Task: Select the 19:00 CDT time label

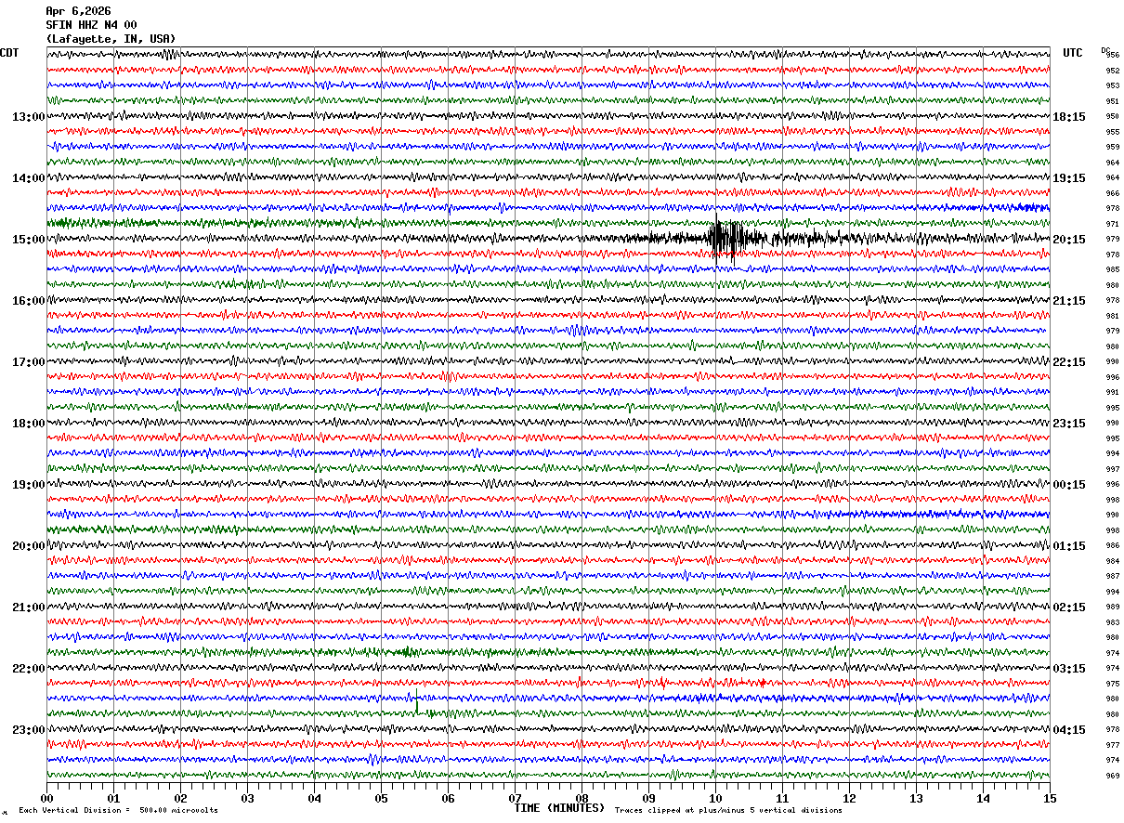Action: [x=28, y=485]
